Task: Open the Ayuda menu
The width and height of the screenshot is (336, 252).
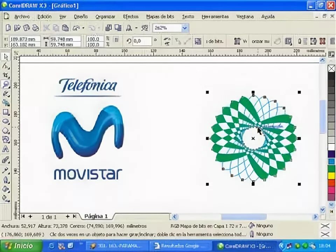Action: (x=268, y=16)
